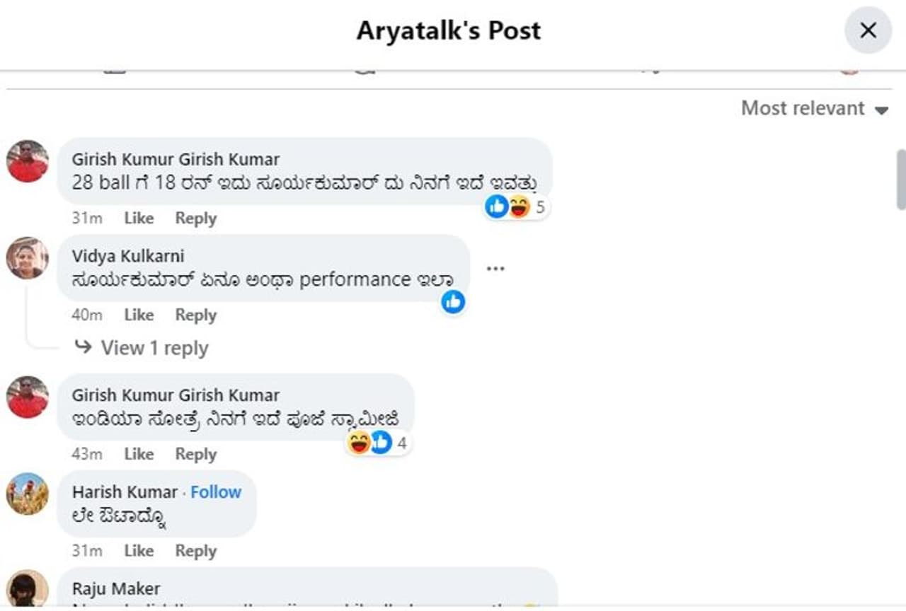
Task: Expand View 1 reply under Vidya Kulkarni
Action: (x=142, y=348)
